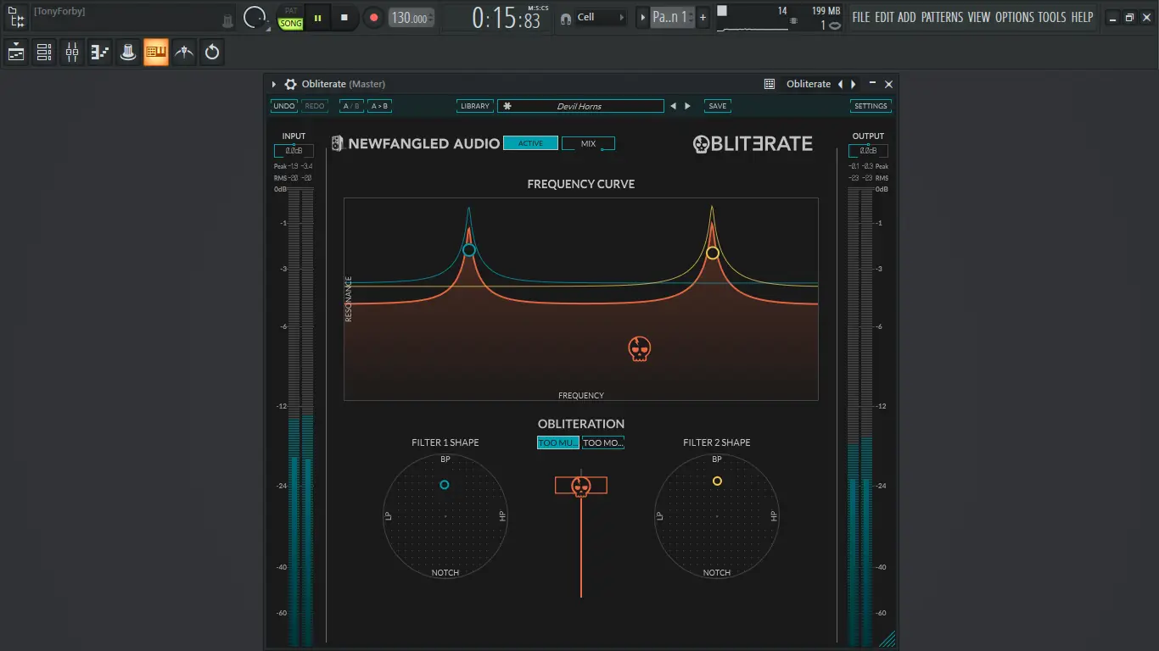
Task: Expand the pattern options arrow left of Pattern 1
Action: pyautogui.click(x=642, y=17)
